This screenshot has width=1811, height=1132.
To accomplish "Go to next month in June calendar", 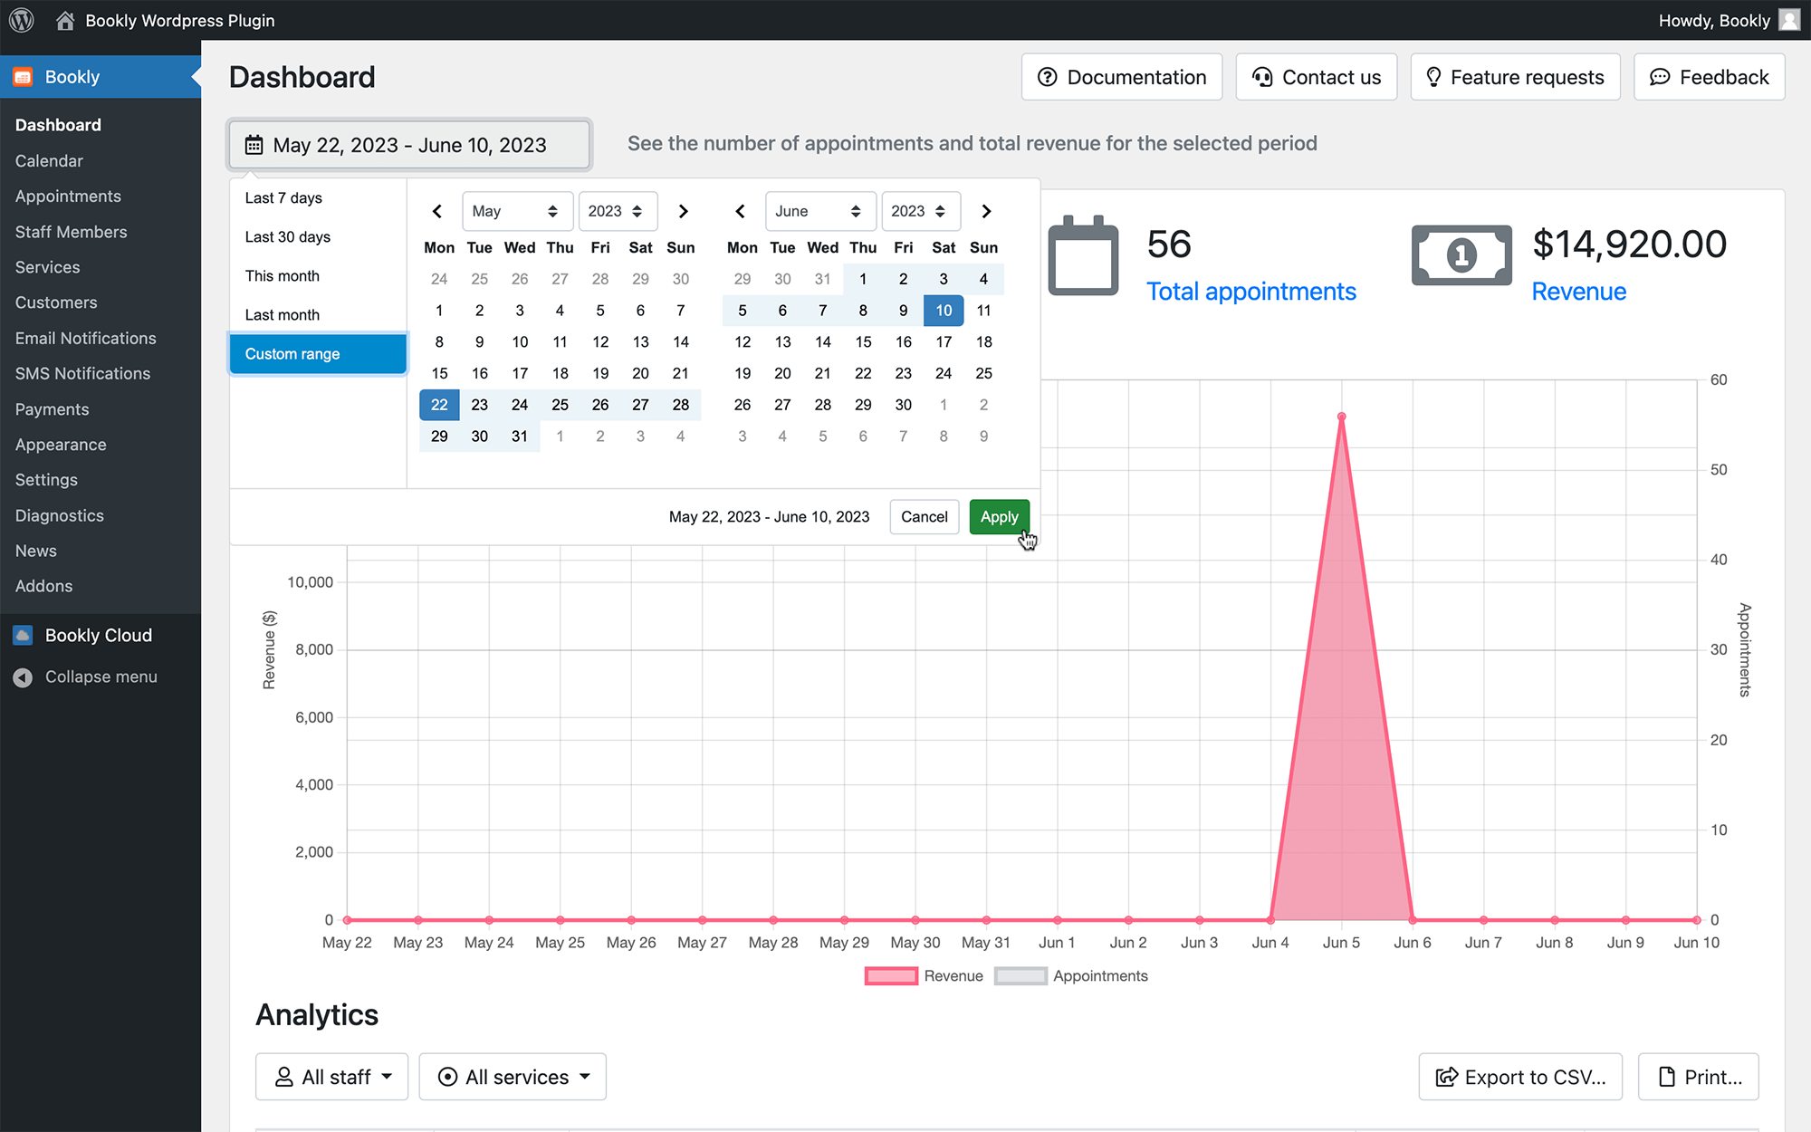I will click(x=986, y=211).
